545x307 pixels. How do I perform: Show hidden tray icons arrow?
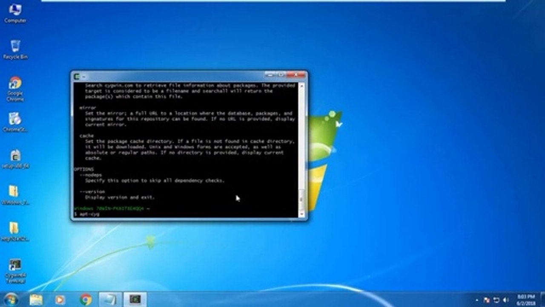pos(477,300)
